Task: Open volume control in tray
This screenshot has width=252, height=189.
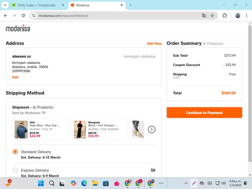Action: [224, 183]
